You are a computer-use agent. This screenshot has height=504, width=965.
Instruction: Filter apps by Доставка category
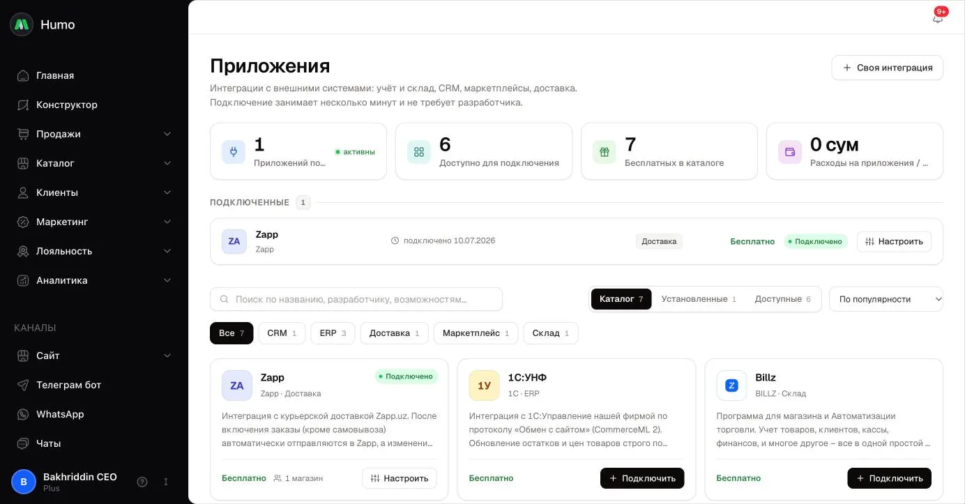[394, 333]
